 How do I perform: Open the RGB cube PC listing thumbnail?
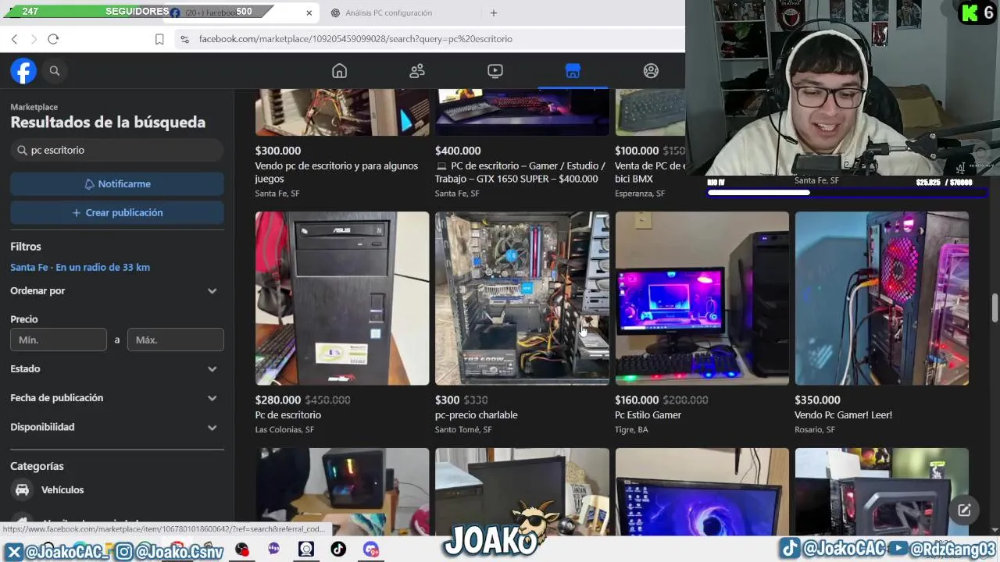click(x=342, y=492)
